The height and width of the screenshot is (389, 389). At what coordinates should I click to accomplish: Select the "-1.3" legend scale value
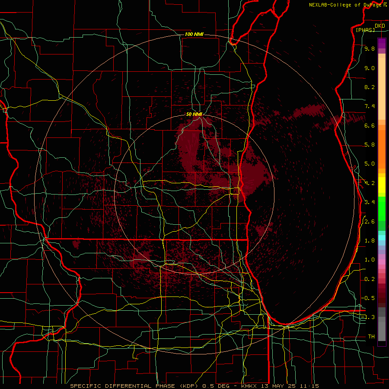pyautogui.click(x=368, y=317)
